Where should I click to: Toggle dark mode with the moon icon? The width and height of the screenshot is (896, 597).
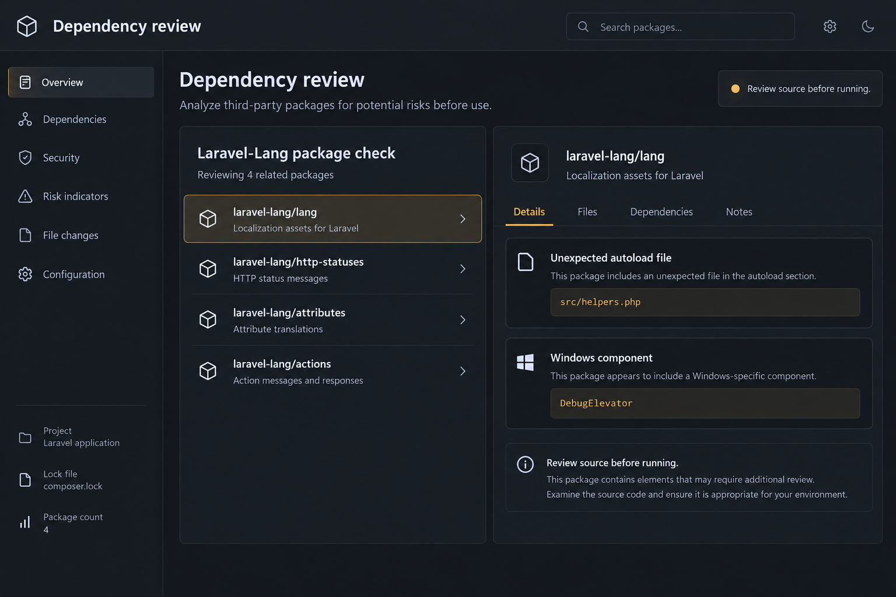pyautogui.click(x=868, y=26)
